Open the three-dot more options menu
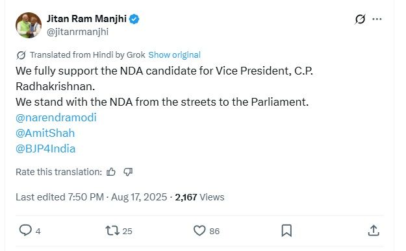The width and height of the screenshot is (406, 251). pyautogui.click(x=377, y=19)
